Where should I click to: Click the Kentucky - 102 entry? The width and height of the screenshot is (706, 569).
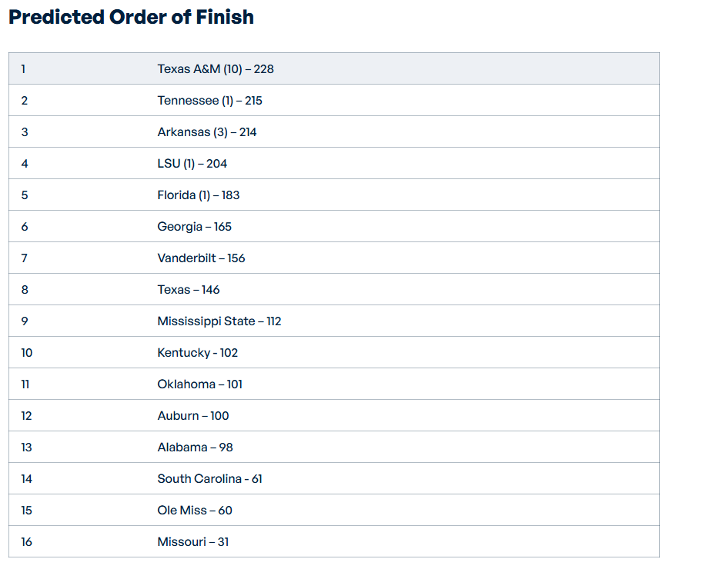pos(197,352)
